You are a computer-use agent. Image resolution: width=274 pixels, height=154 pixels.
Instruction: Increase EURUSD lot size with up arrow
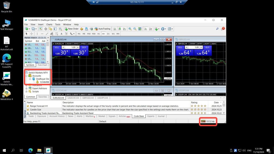[78, 47]
